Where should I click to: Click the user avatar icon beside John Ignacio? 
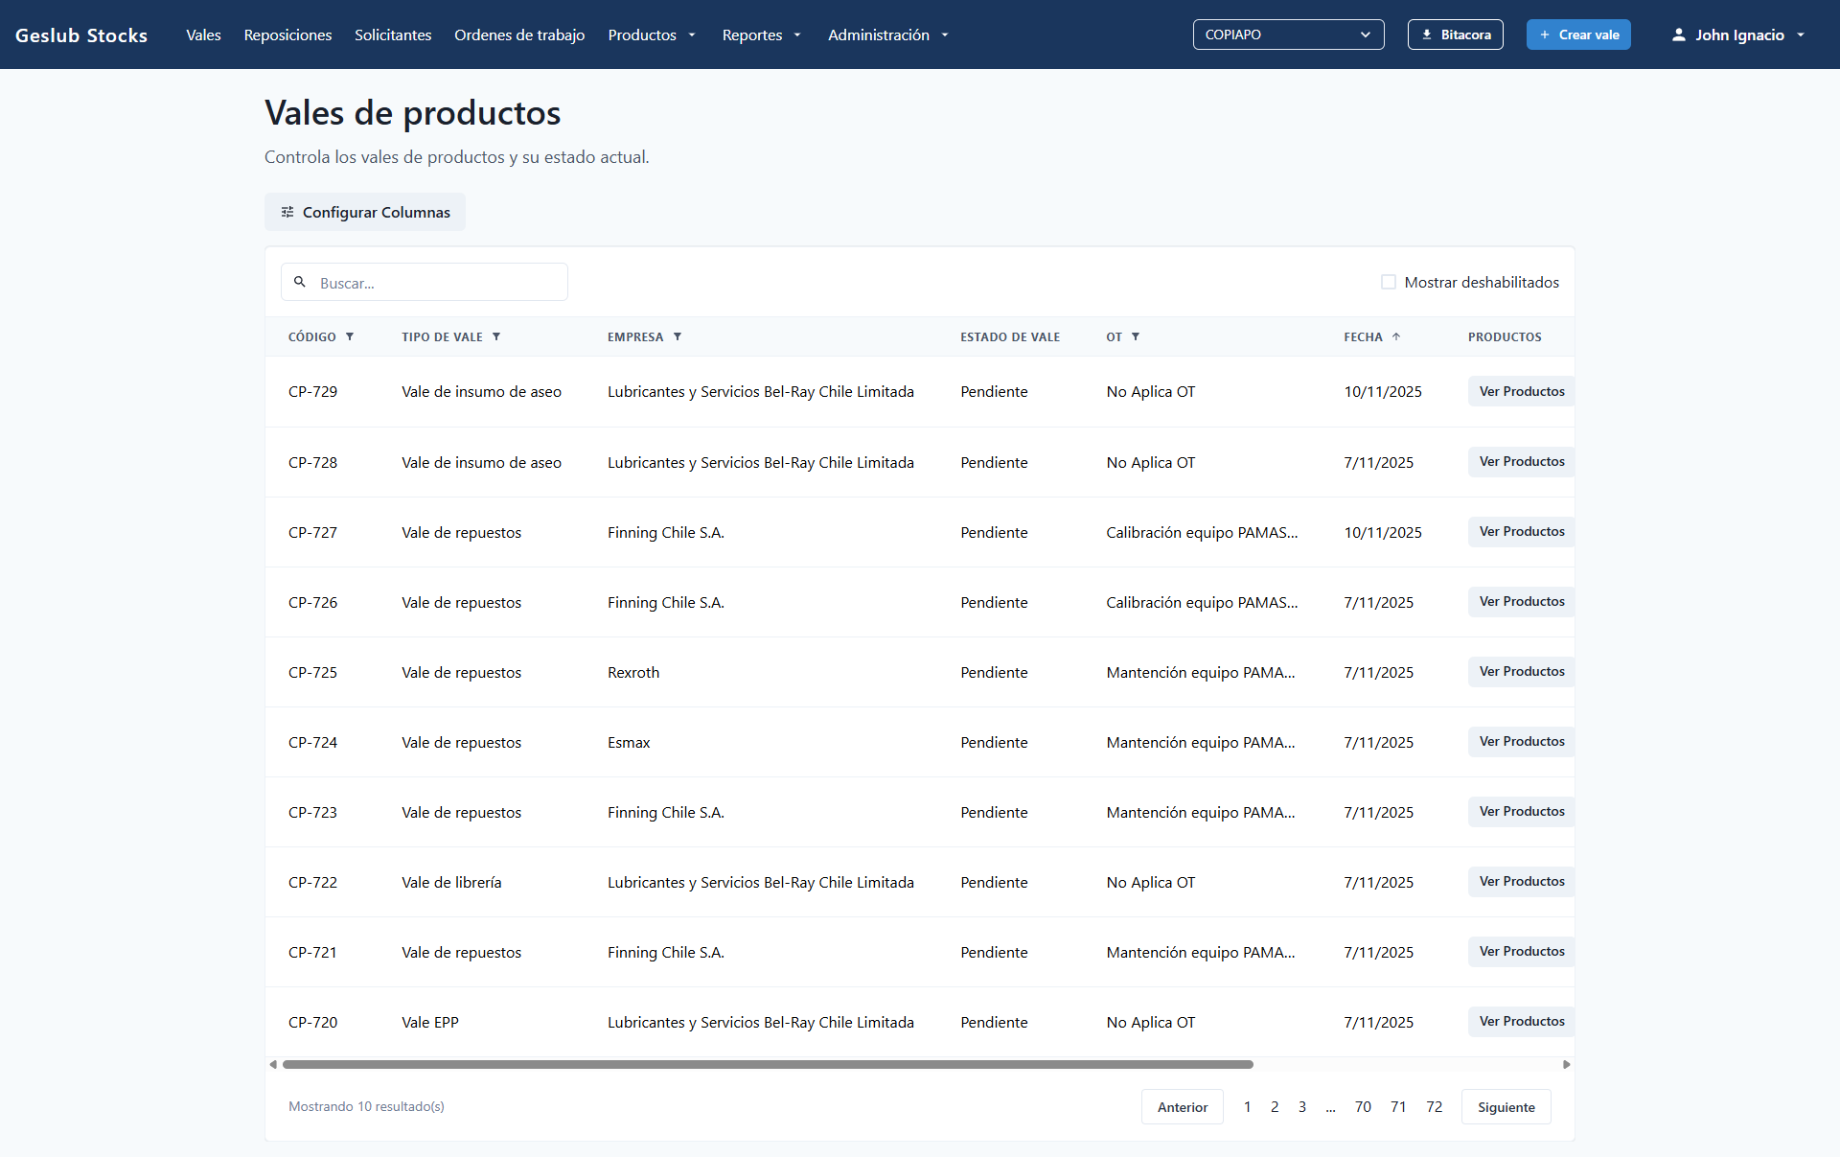click(1678, 35)
